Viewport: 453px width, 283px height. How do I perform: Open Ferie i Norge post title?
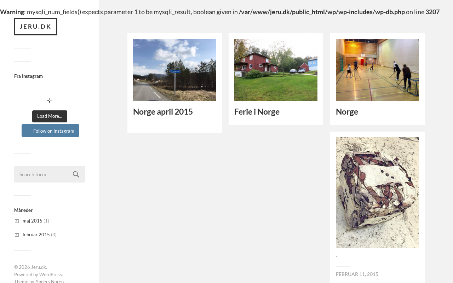[x=257, y=112]
